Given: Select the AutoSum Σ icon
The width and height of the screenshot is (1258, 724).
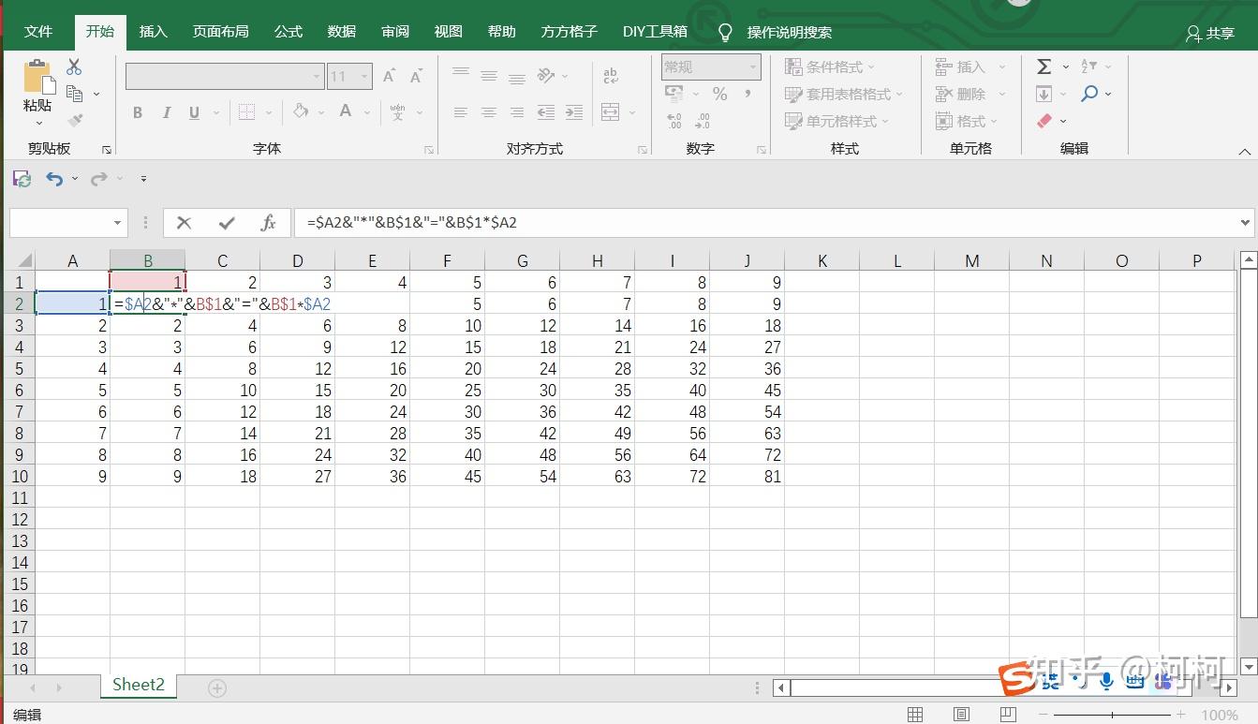Looking at the screenshot, I should pos(1043,66).
